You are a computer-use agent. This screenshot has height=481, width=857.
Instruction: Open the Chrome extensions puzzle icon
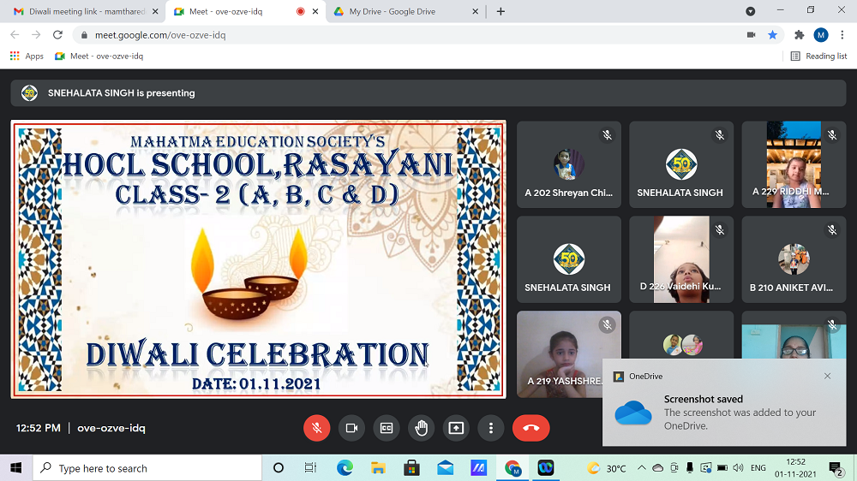click(799, 35)
